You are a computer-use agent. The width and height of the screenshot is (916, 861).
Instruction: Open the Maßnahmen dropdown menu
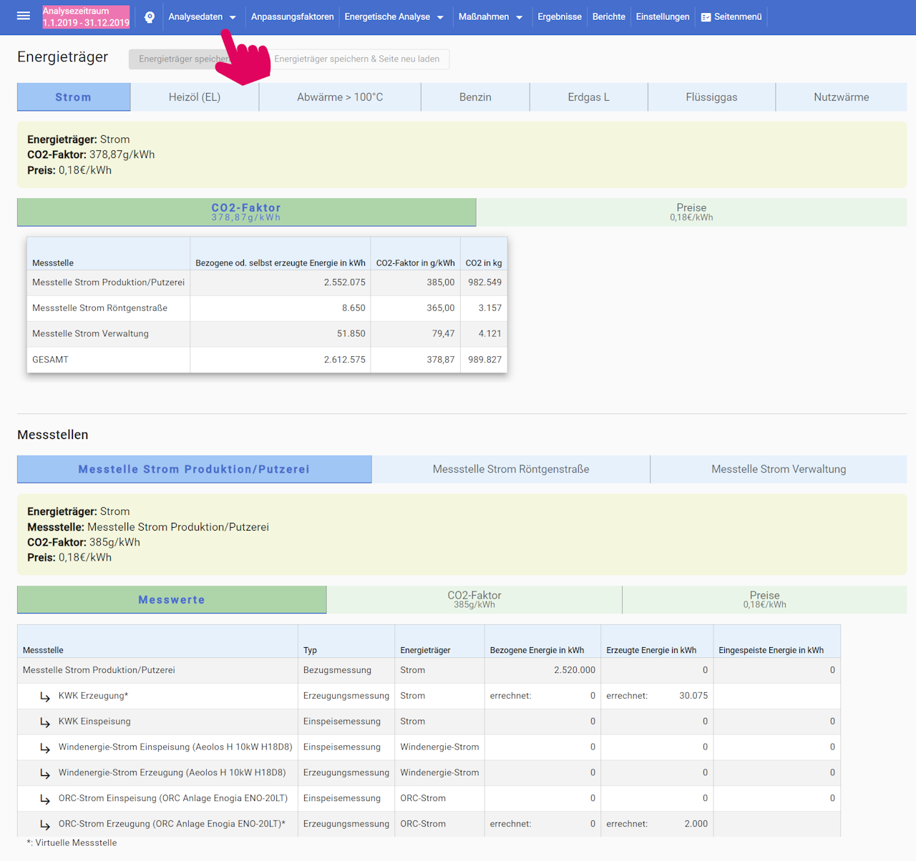pos(490,17)
